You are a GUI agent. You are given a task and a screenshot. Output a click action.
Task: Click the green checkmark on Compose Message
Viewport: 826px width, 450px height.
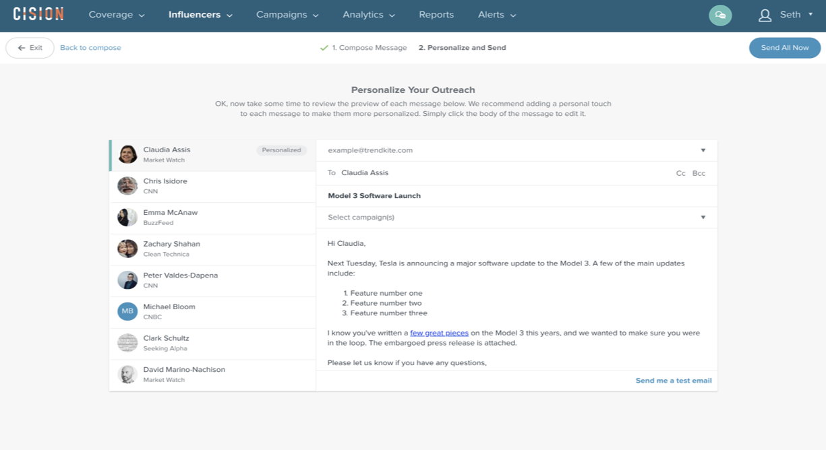point(324,48)
